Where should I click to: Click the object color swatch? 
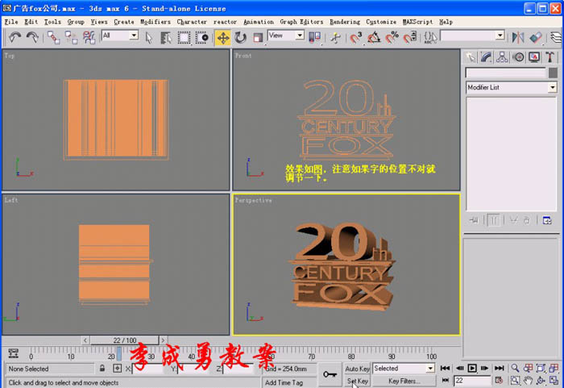553,73
